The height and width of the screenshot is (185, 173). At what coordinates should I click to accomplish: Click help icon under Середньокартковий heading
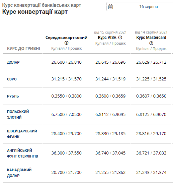[x=66, y=43]
